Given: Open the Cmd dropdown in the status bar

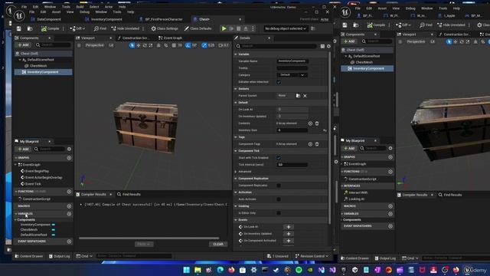Looking at the screenshot, I should 84,256.
